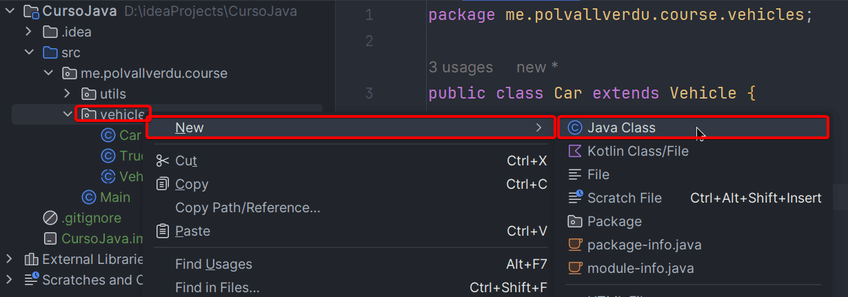Collapse the src folder

(x=28, y=52)
